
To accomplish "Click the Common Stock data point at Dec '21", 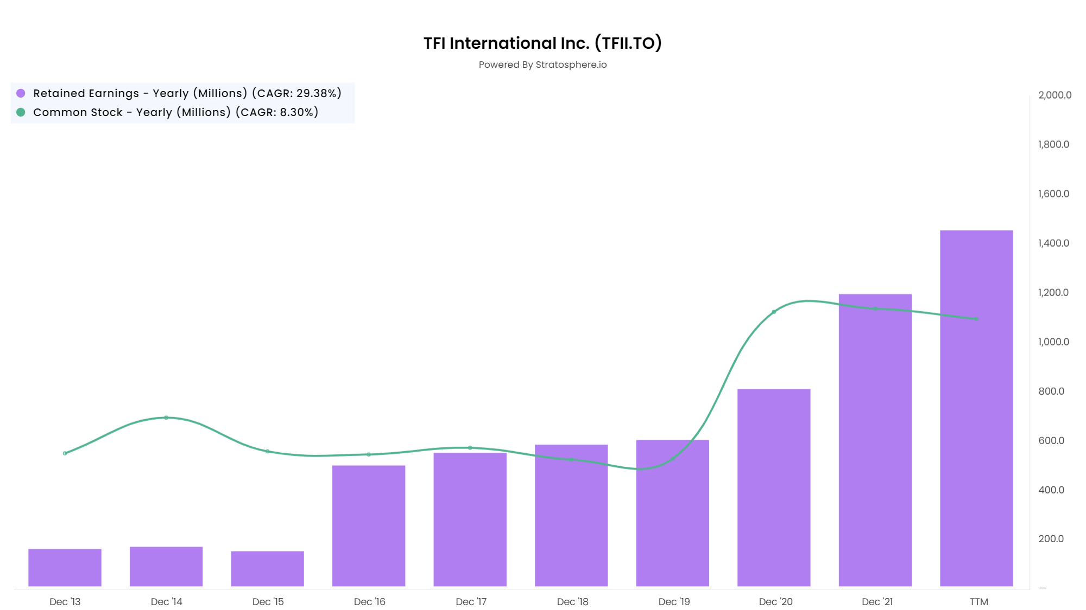I will pos(875,309).
